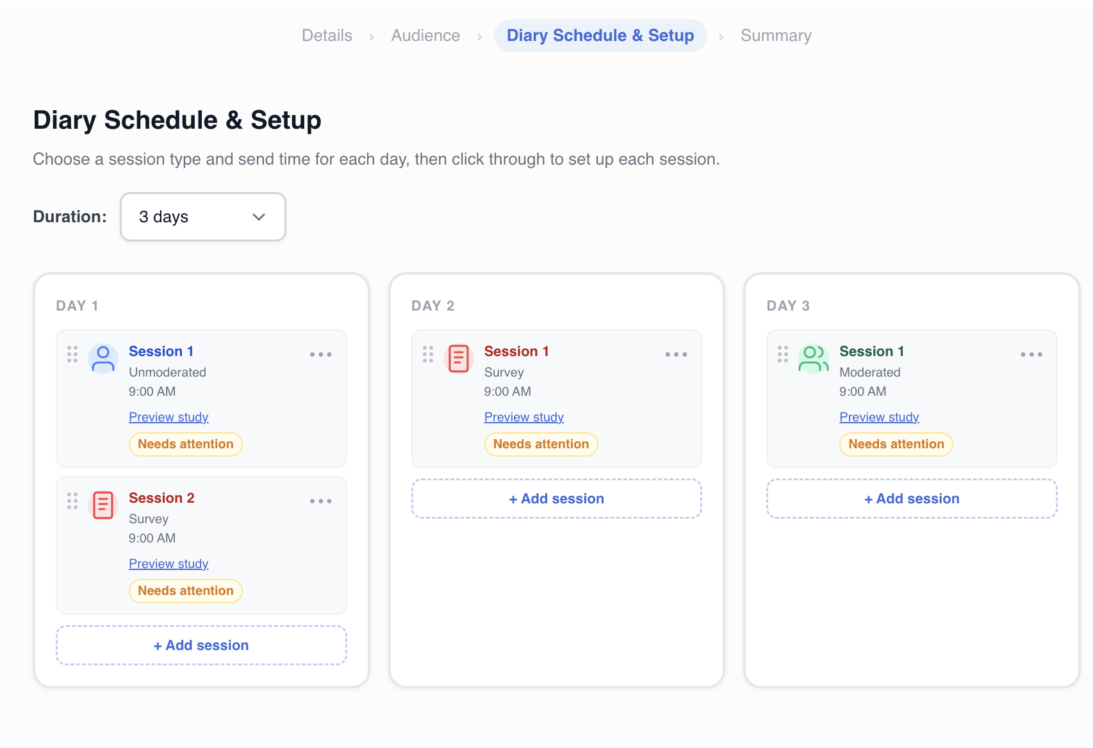Open Preview study link for Day 2 survey
The width and height of the screenshot is (1093, 748).
pos(523,418)
